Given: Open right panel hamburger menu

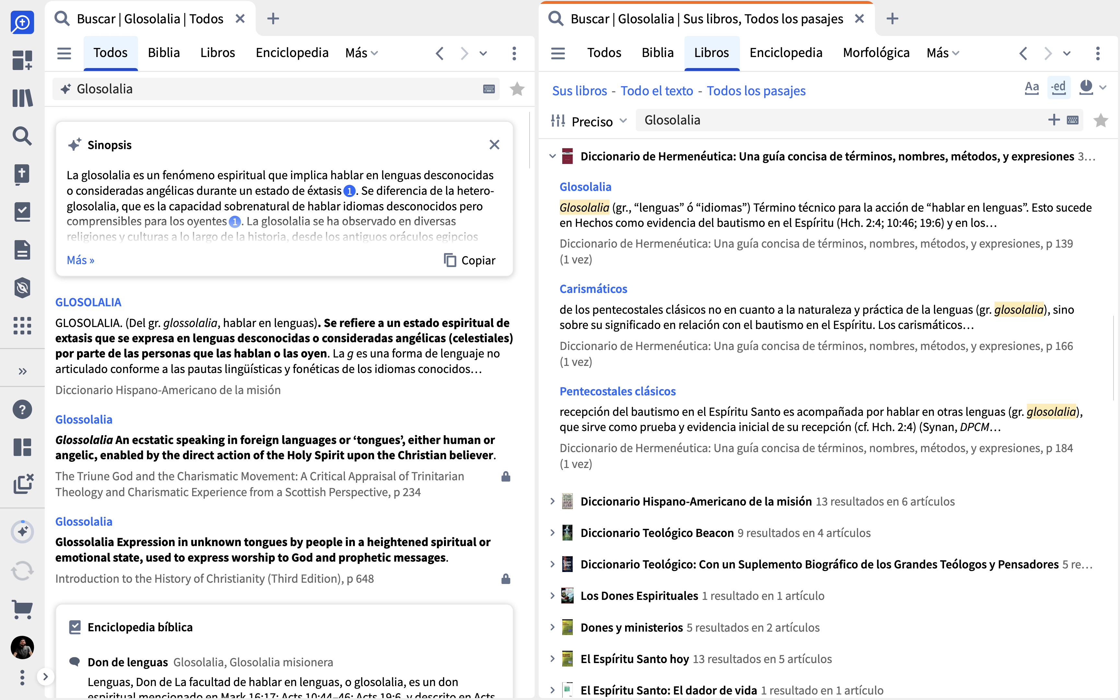Looking at the screenshot, I should click(x=558, y=53).
